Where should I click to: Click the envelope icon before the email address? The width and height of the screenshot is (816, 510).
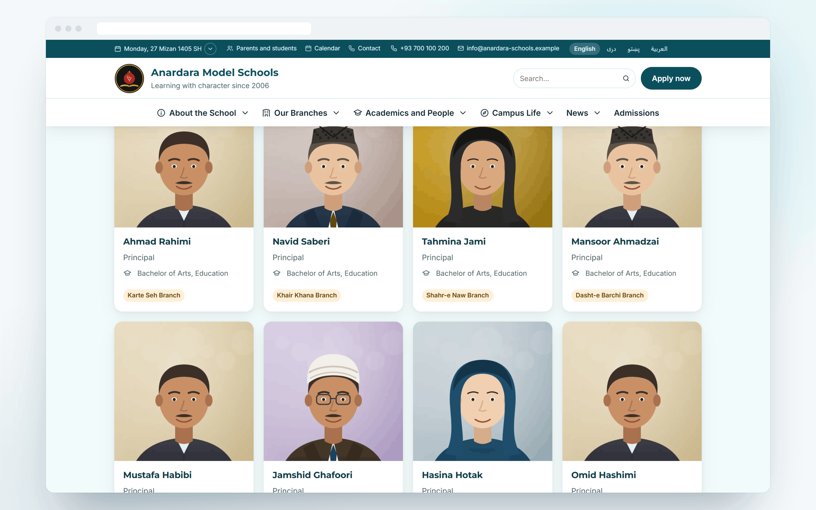pos(461,48)
